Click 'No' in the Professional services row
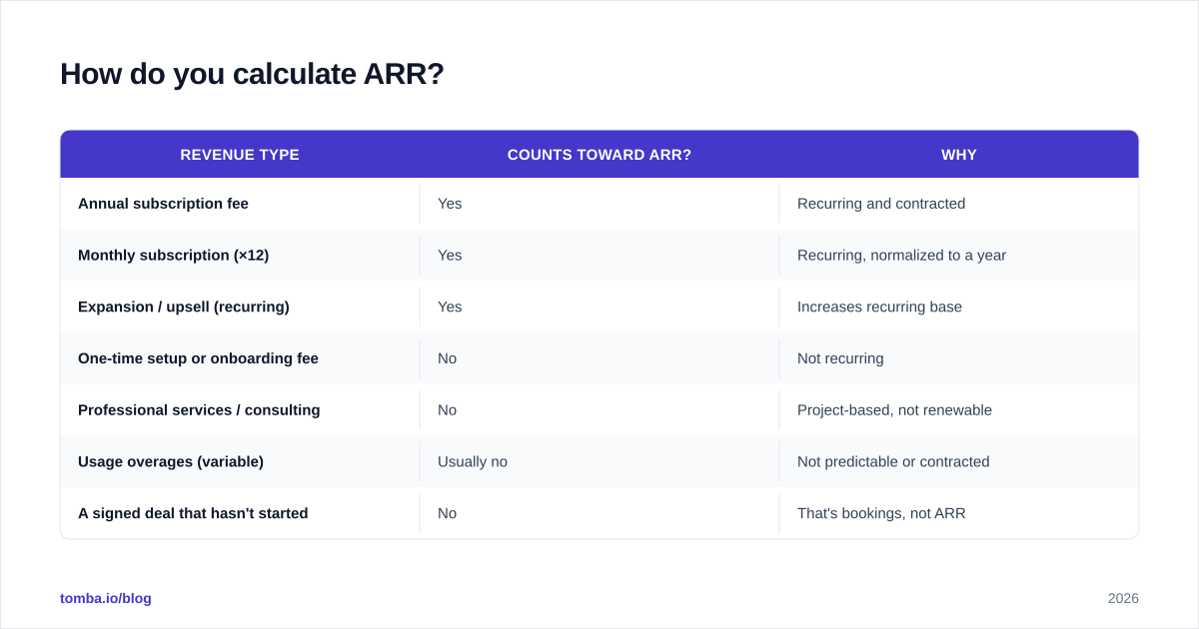Viewport: 1199px width, 629px height. pos(447,410)
